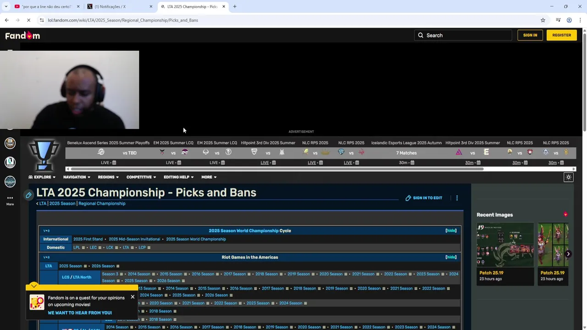
Task: Click the browser stop-loading X button
Action: pyautogui.click(x=28, y=20)
